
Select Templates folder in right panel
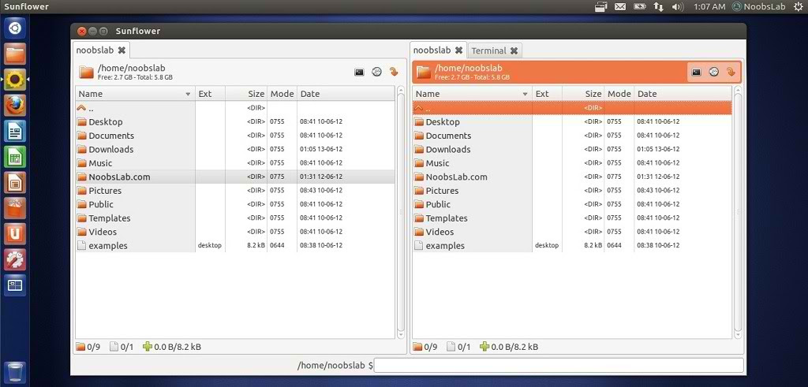tap(572, 218)
